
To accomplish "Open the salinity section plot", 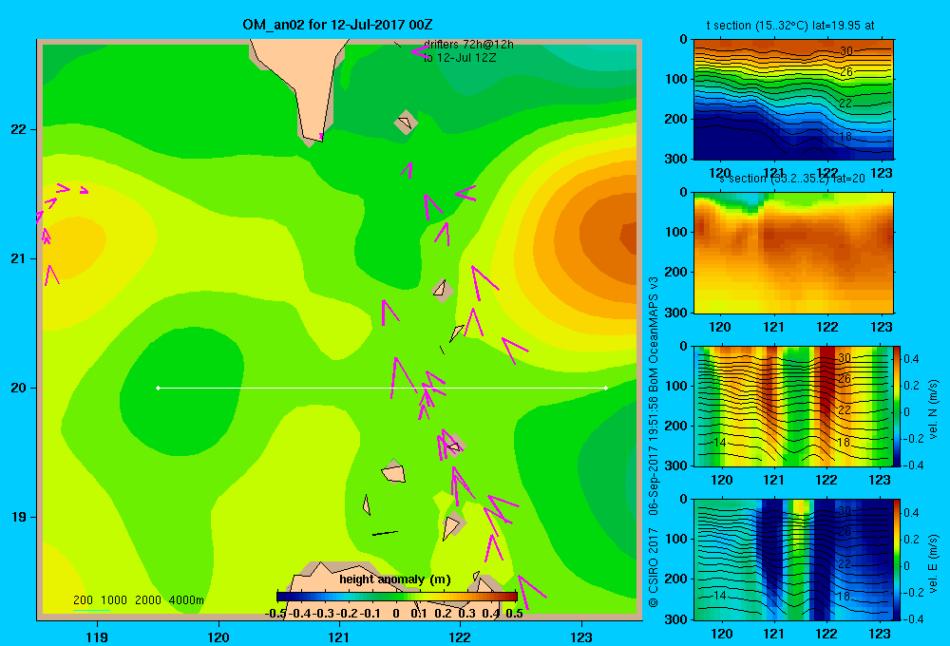I will coord(793,253).
